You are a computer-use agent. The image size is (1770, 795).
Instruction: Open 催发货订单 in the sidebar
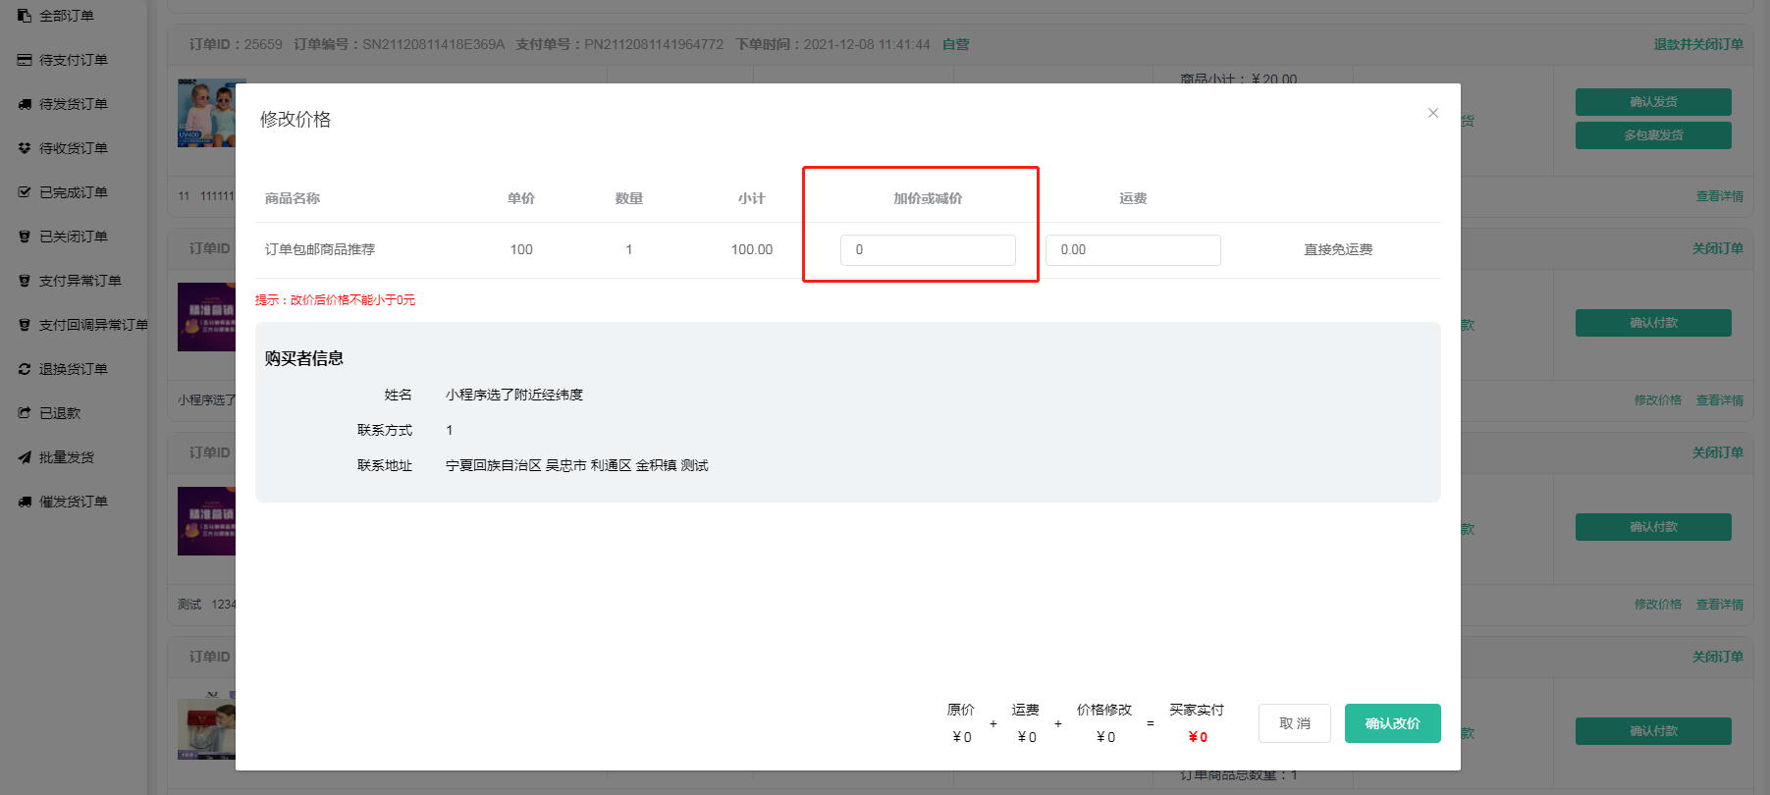coord(73,502)
